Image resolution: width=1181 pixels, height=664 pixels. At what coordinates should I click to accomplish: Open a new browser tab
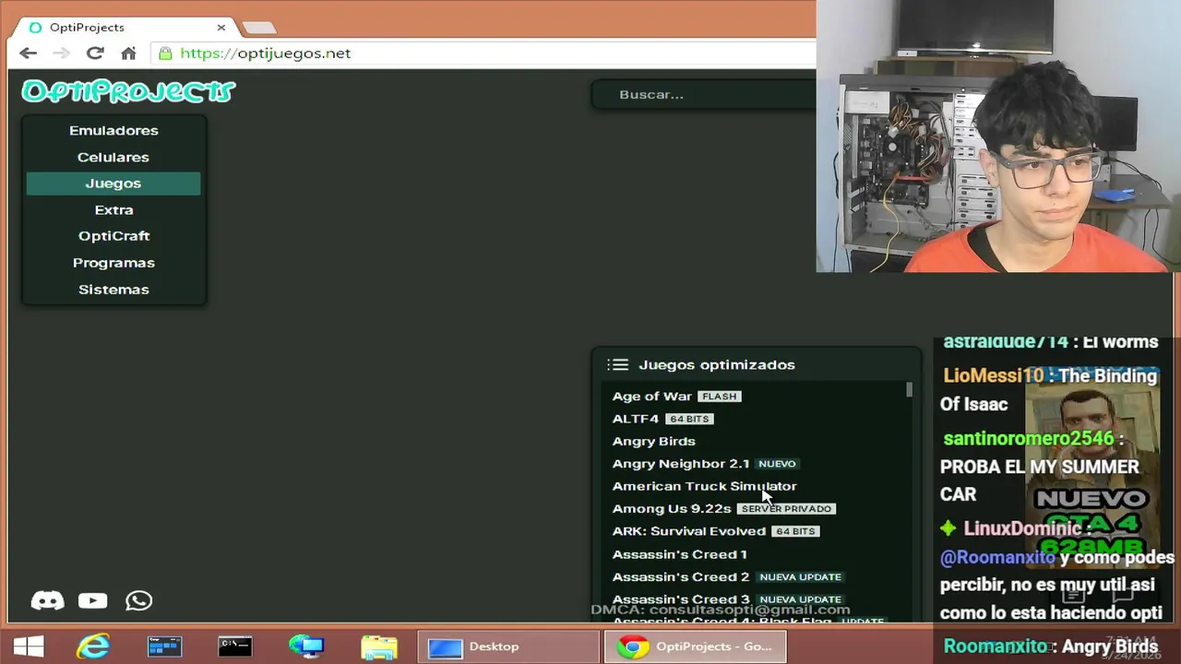(259, 28)
